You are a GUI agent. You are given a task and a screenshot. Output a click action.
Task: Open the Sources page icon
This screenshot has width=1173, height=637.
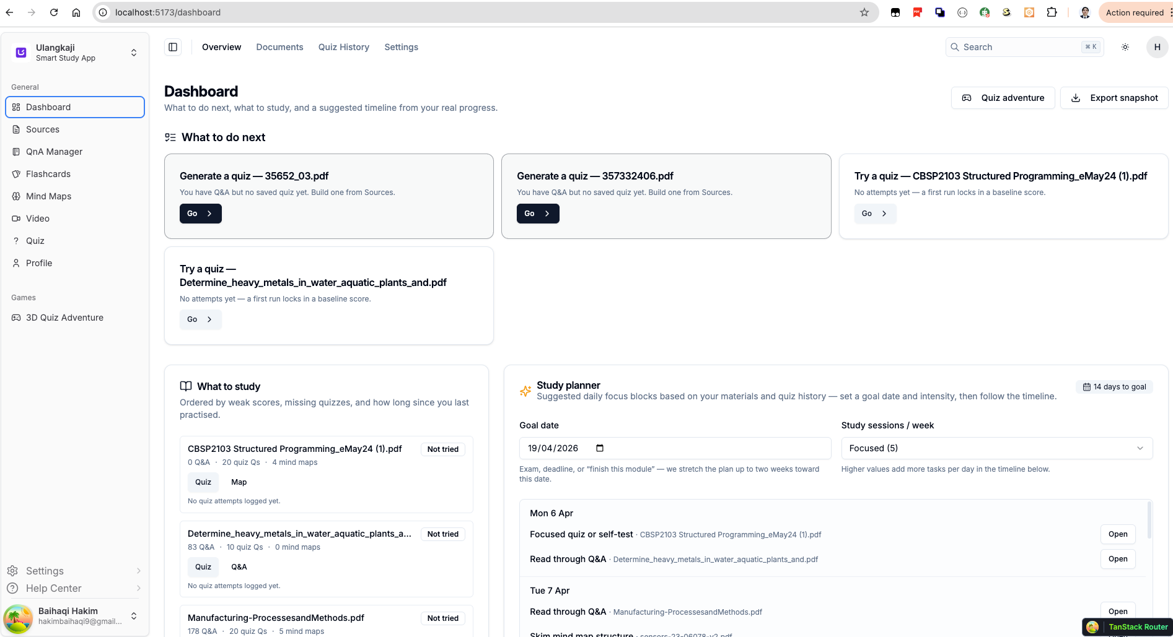(16, 129)
